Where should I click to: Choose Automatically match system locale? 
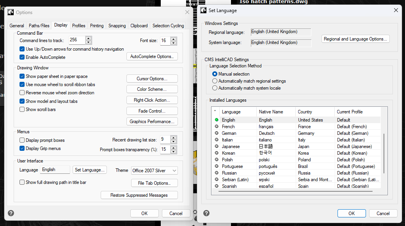(x=215, y=88)
